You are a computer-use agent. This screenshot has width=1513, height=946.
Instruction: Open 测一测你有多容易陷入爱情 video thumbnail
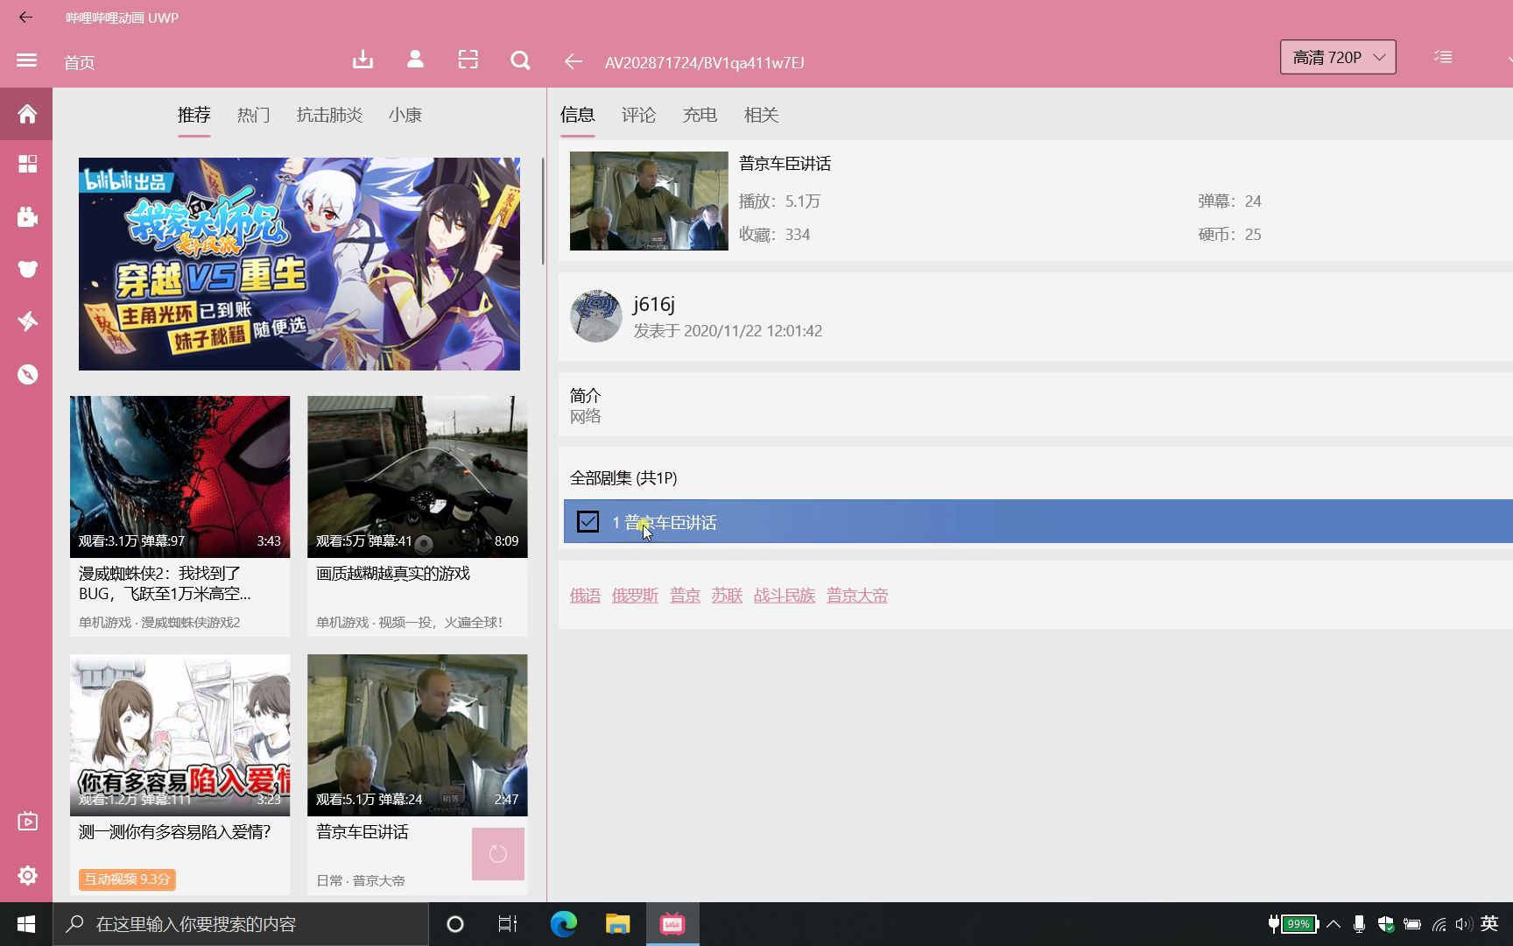pyautogui.click(x=179, y=735)
